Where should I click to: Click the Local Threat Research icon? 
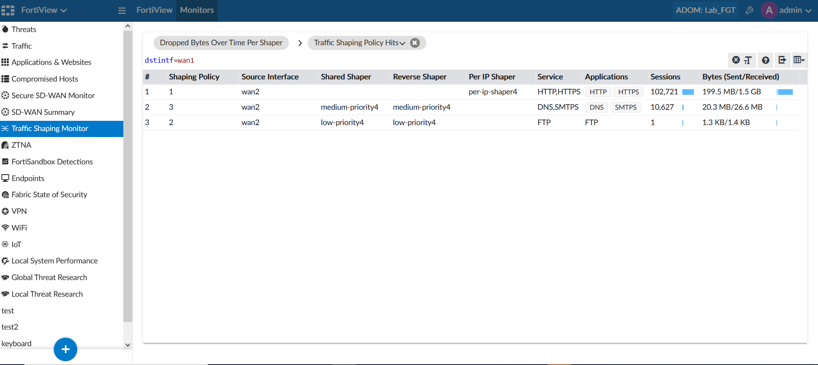tap(5, 294)
